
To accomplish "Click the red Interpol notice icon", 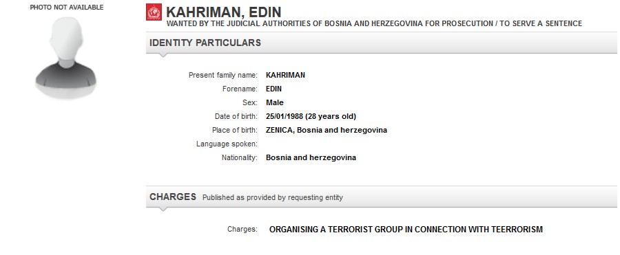I will point(154,12).
